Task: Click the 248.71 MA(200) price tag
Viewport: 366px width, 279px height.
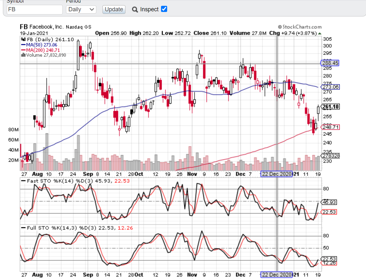Action: pyautogui.click(x=330, y=127)
